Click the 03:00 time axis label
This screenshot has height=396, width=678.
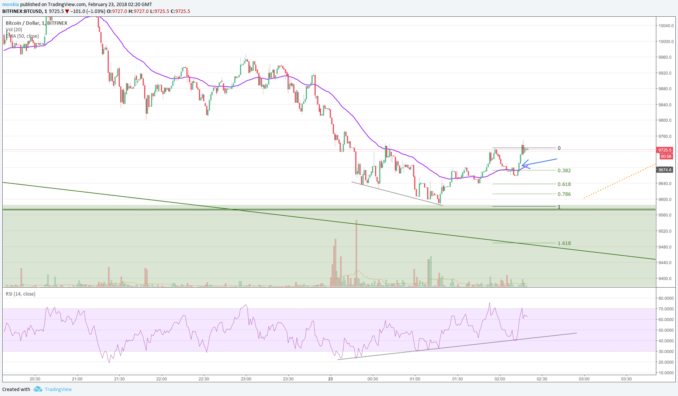[x=584, y=379]
